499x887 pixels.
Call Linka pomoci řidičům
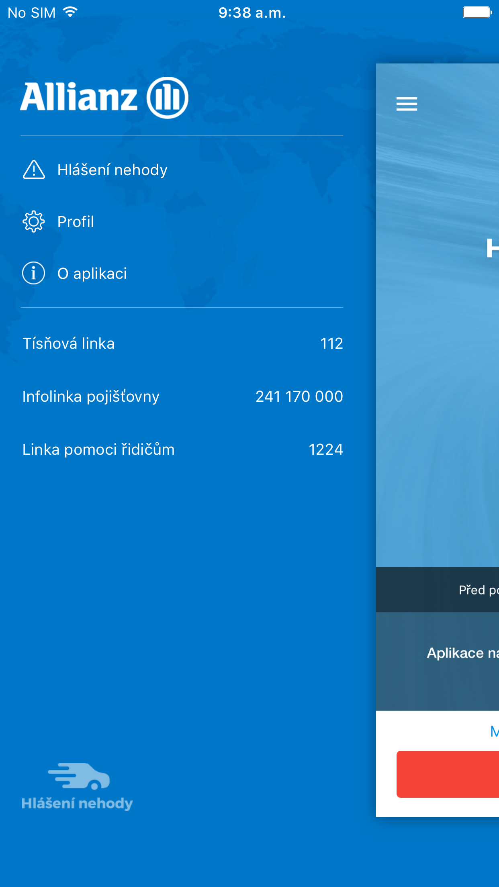point(183,450)
